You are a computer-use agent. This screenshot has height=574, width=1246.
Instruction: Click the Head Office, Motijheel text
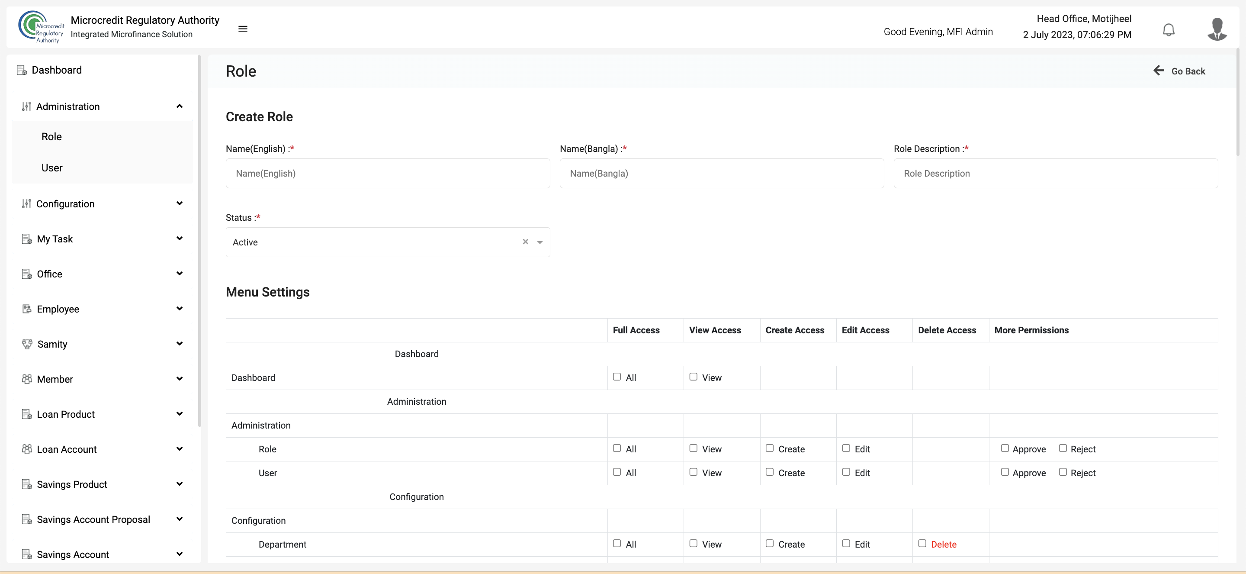pyautogui.click(x=1083, y=19)
